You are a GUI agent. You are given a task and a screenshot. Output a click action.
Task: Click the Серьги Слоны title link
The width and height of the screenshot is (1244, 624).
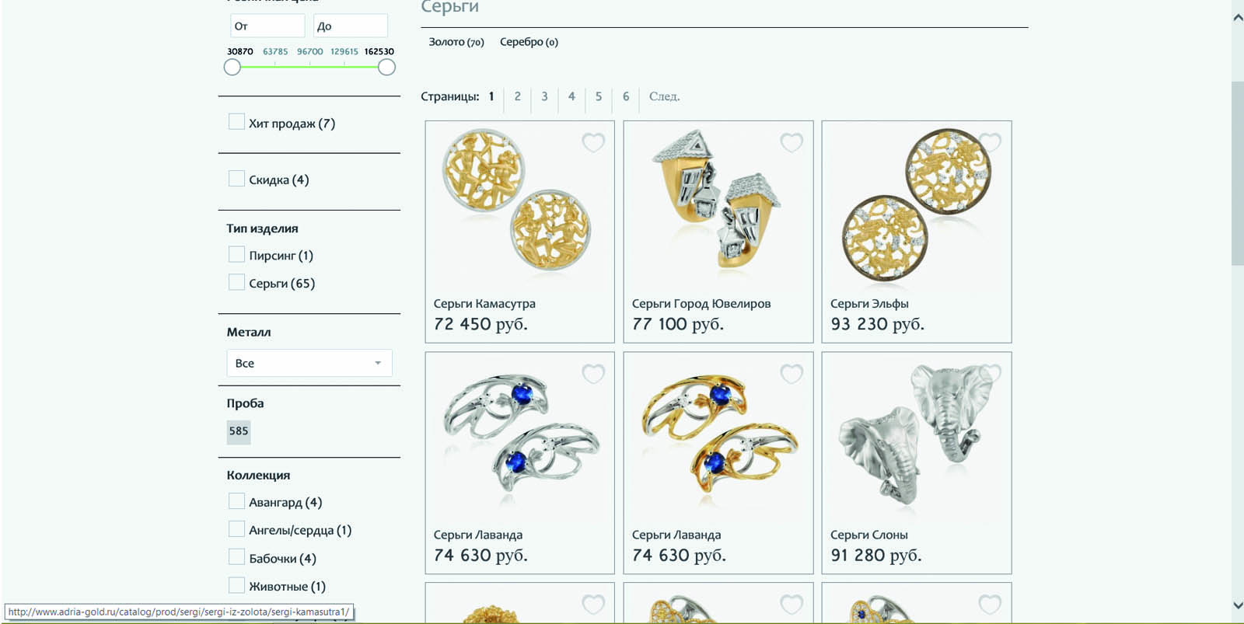pos(869,535)
